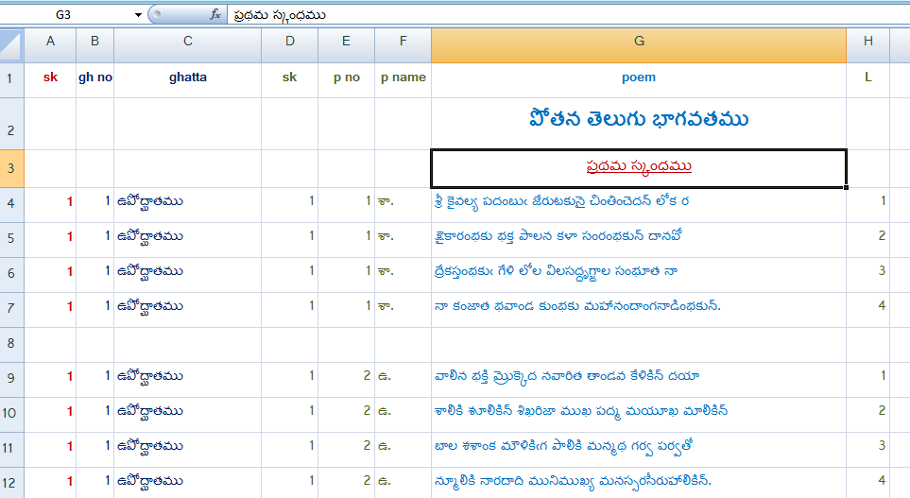The width and height of the screenshot is (910, 498).
Task: Click the red underlined link in cell G3
Action: click(639, 166)
